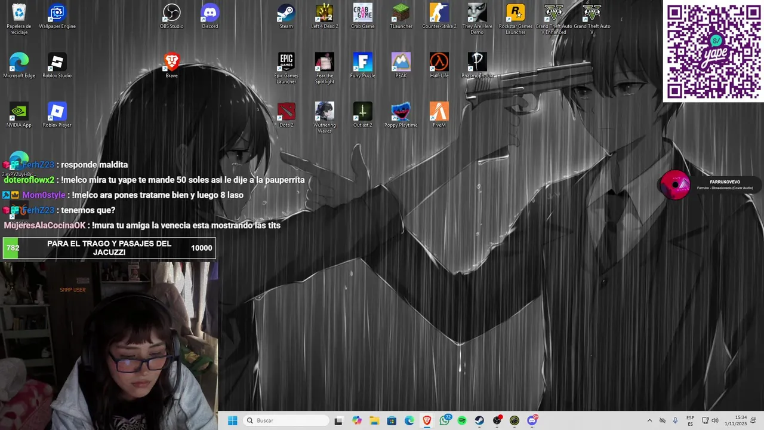Viewport: 764px width, 430px height.
Task: Click the Mom0style chat message
Action: [123, 195]
